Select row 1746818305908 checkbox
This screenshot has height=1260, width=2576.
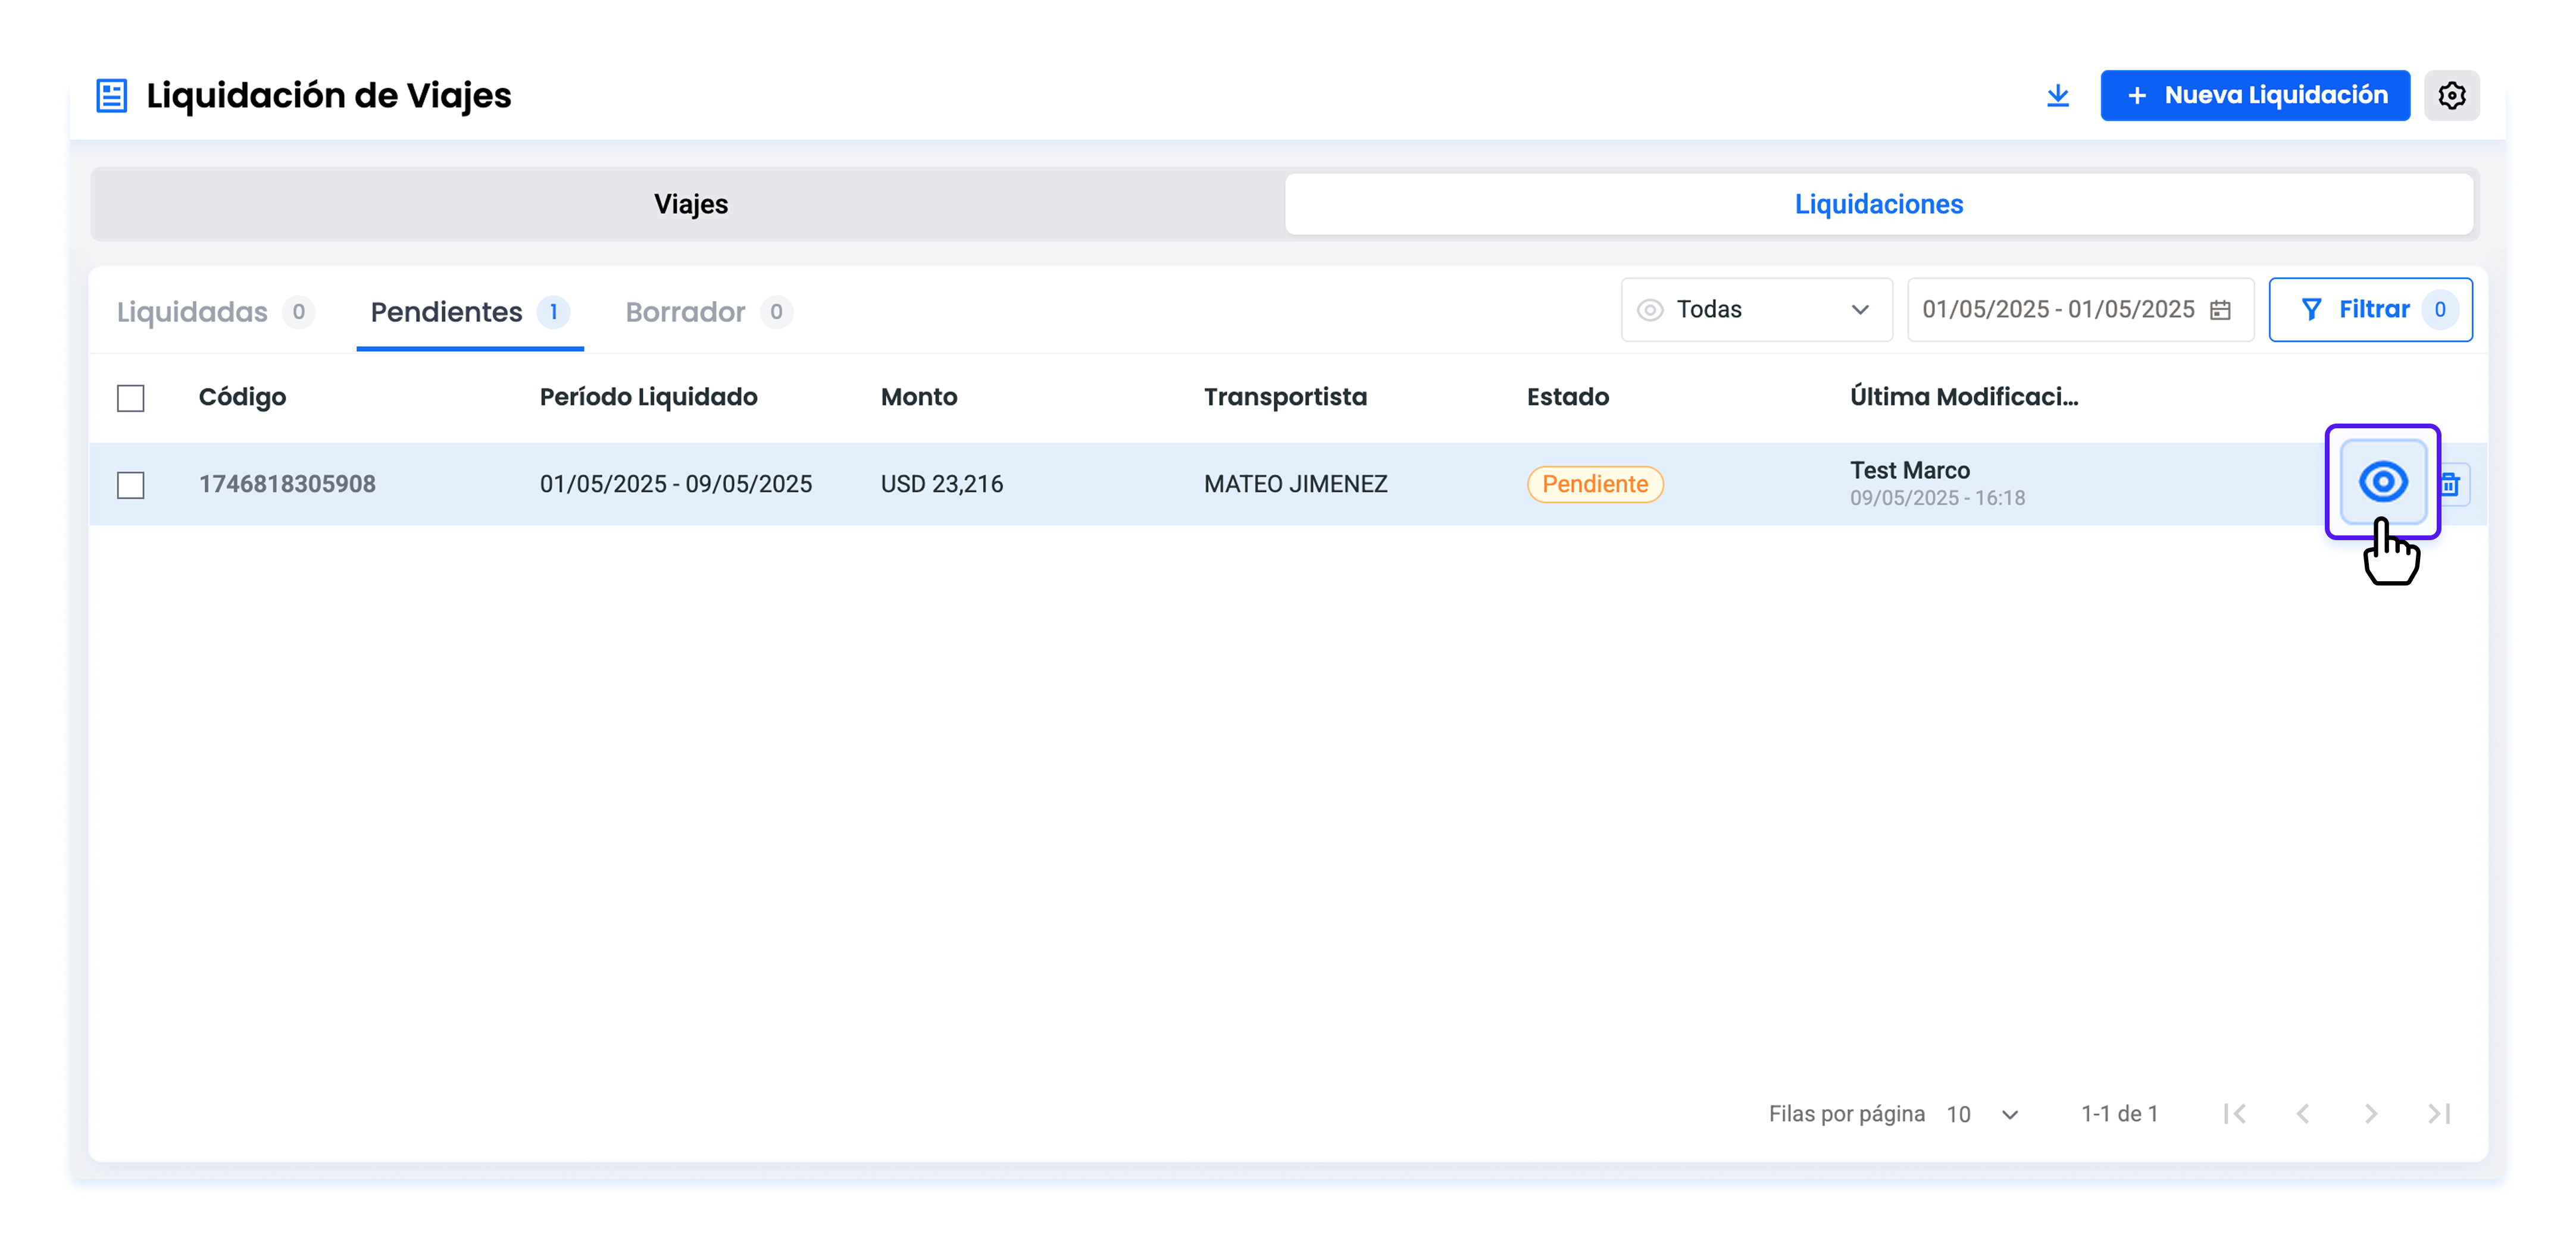pos(131,485)
